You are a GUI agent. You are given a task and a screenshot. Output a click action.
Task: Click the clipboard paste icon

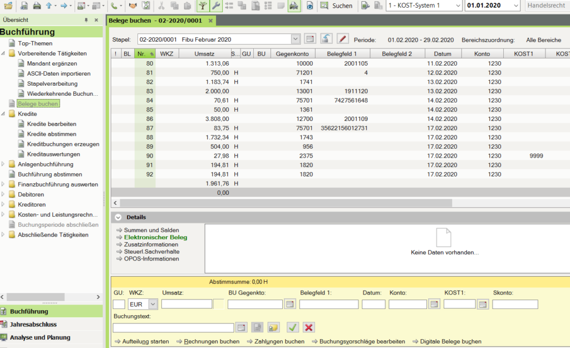click(x=188, y=6)
